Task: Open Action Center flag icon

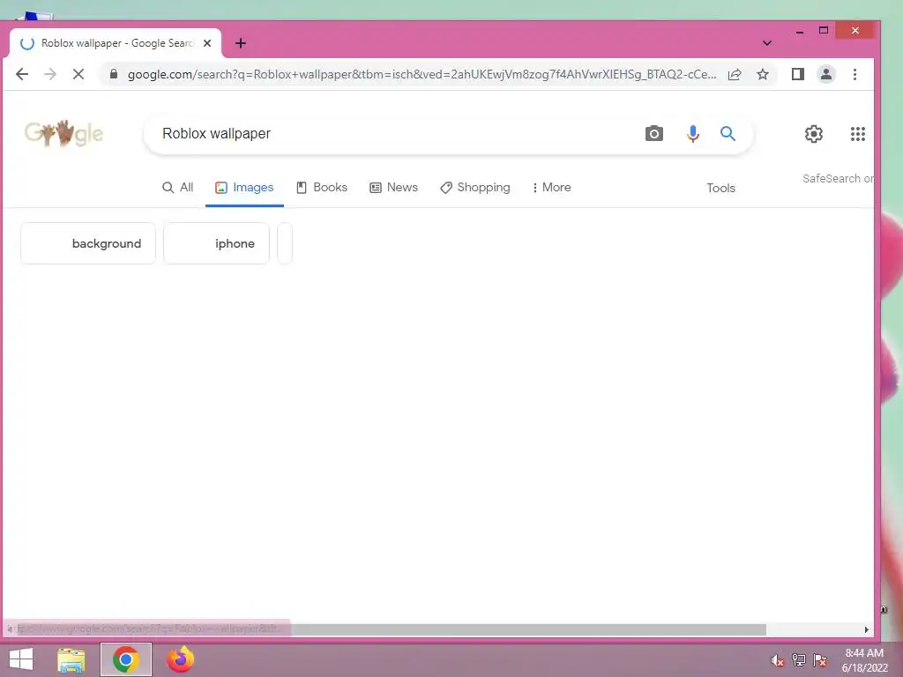Action: pyautogui.click(x=820, y=660)
